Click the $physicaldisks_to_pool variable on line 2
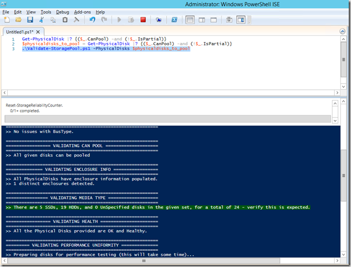Image resolution: width=351 pixels, height=267 pixels. (x=51, y=43)
